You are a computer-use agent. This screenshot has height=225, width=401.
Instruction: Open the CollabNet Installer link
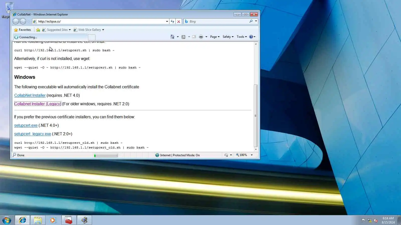tap(30, 95)
